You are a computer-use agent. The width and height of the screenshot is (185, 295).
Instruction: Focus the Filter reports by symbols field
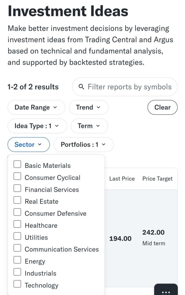(129, 87)
